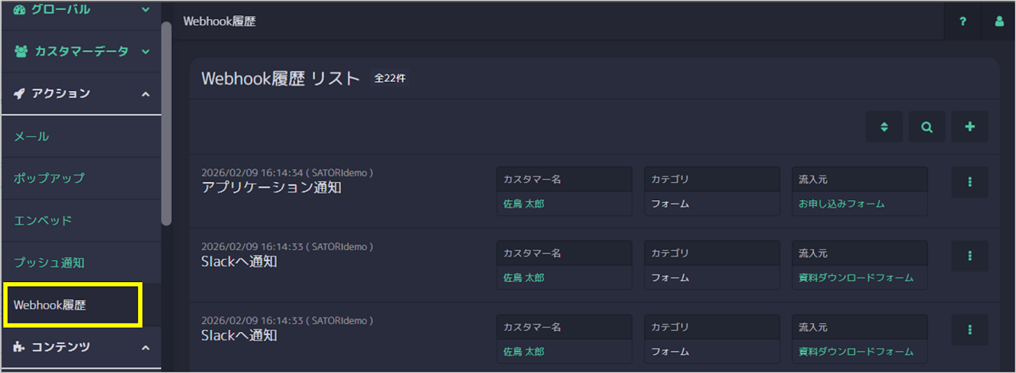The height and width of the screenshot is (373, 1016).
Task: Select メール in the sidebar
Action: point(32,137)
